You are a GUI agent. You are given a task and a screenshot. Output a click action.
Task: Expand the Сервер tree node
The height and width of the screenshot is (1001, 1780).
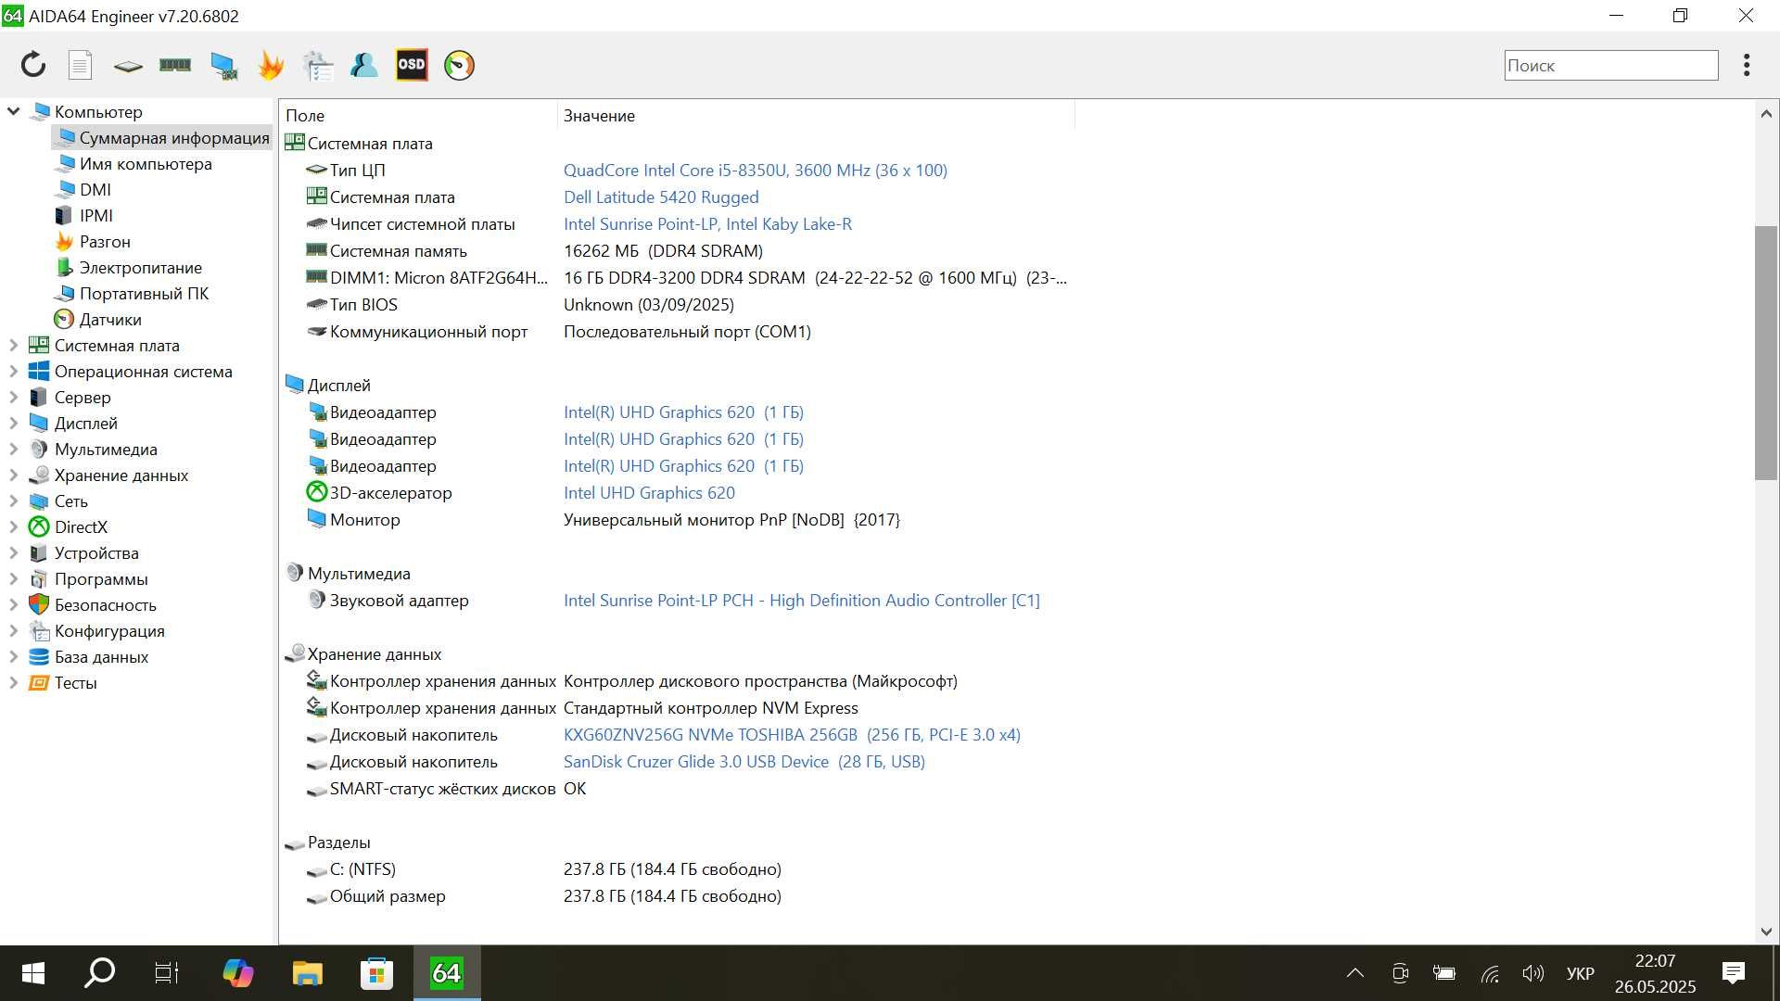(13, 397)
